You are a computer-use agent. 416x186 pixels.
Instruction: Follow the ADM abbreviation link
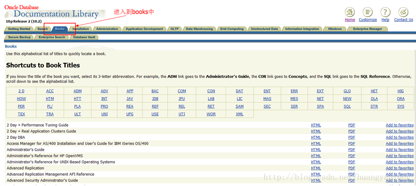78,91
